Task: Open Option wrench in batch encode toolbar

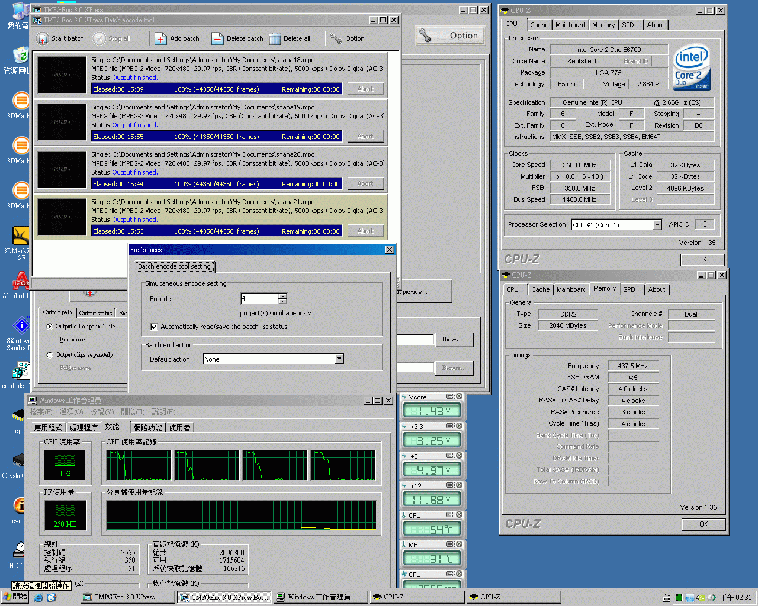Action: pos(336,38)
